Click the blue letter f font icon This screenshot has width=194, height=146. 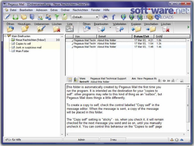pyautogui.click(x=113, y=17)
